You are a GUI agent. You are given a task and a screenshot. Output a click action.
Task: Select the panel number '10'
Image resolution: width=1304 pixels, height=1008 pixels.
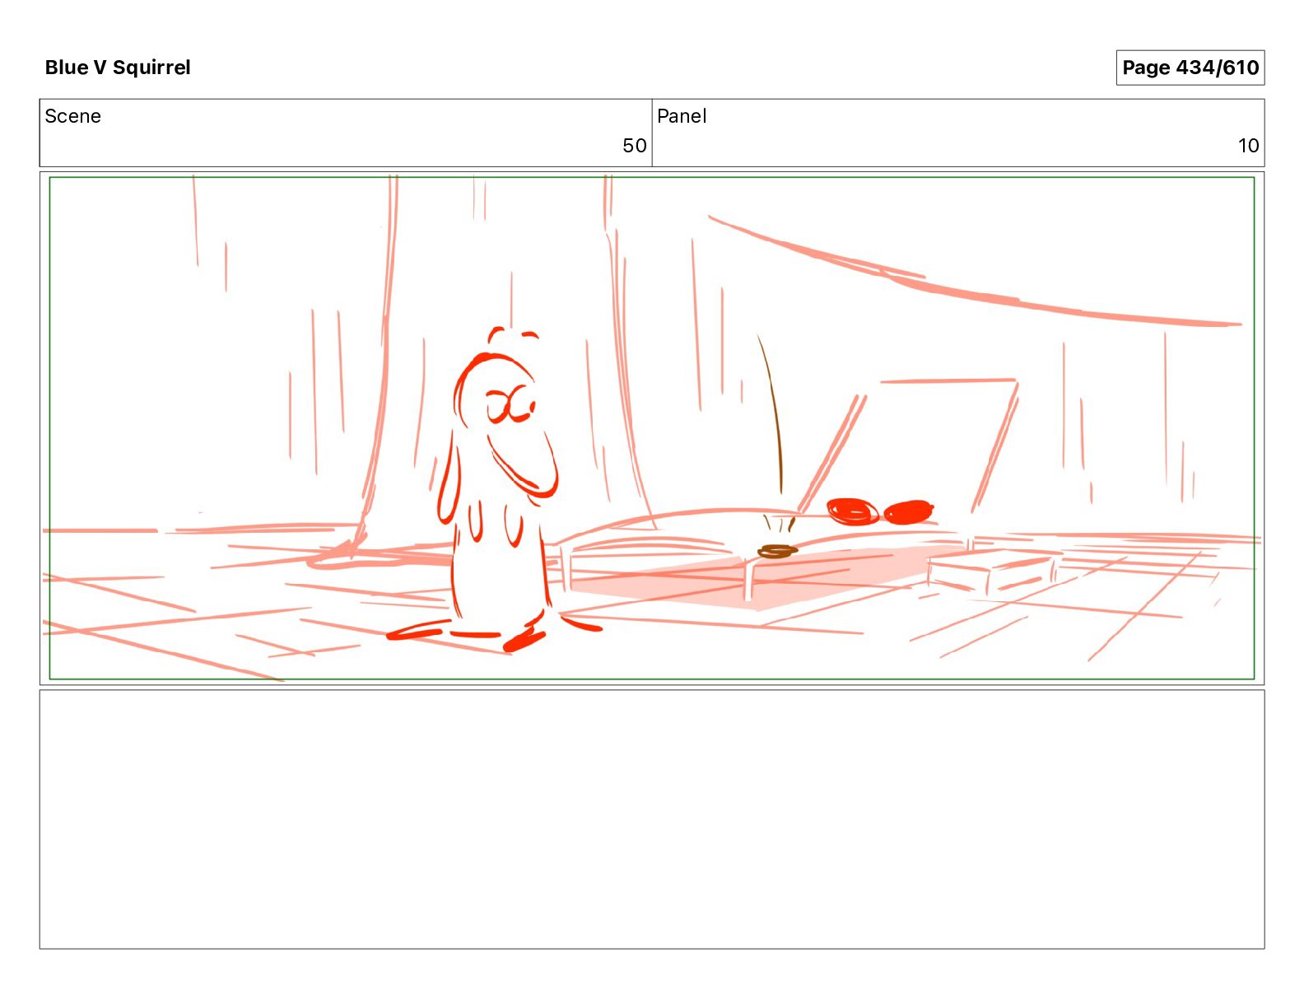click(x=1249, y=146)
